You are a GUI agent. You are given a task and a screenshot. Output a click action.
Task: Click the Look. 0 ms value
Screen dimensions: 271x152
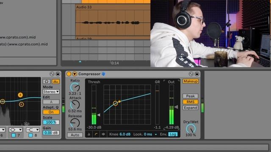pyautogui.click(x=148, y=134)
